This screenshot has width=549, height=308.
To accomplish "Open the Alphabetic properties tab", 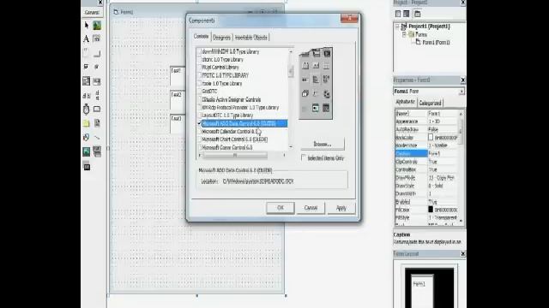I will [x=406, y=102].
